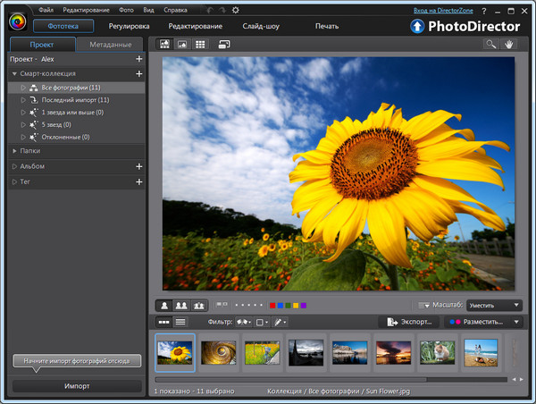Click the Импорт button
The image size is (536, 404).
click(77, 386)
